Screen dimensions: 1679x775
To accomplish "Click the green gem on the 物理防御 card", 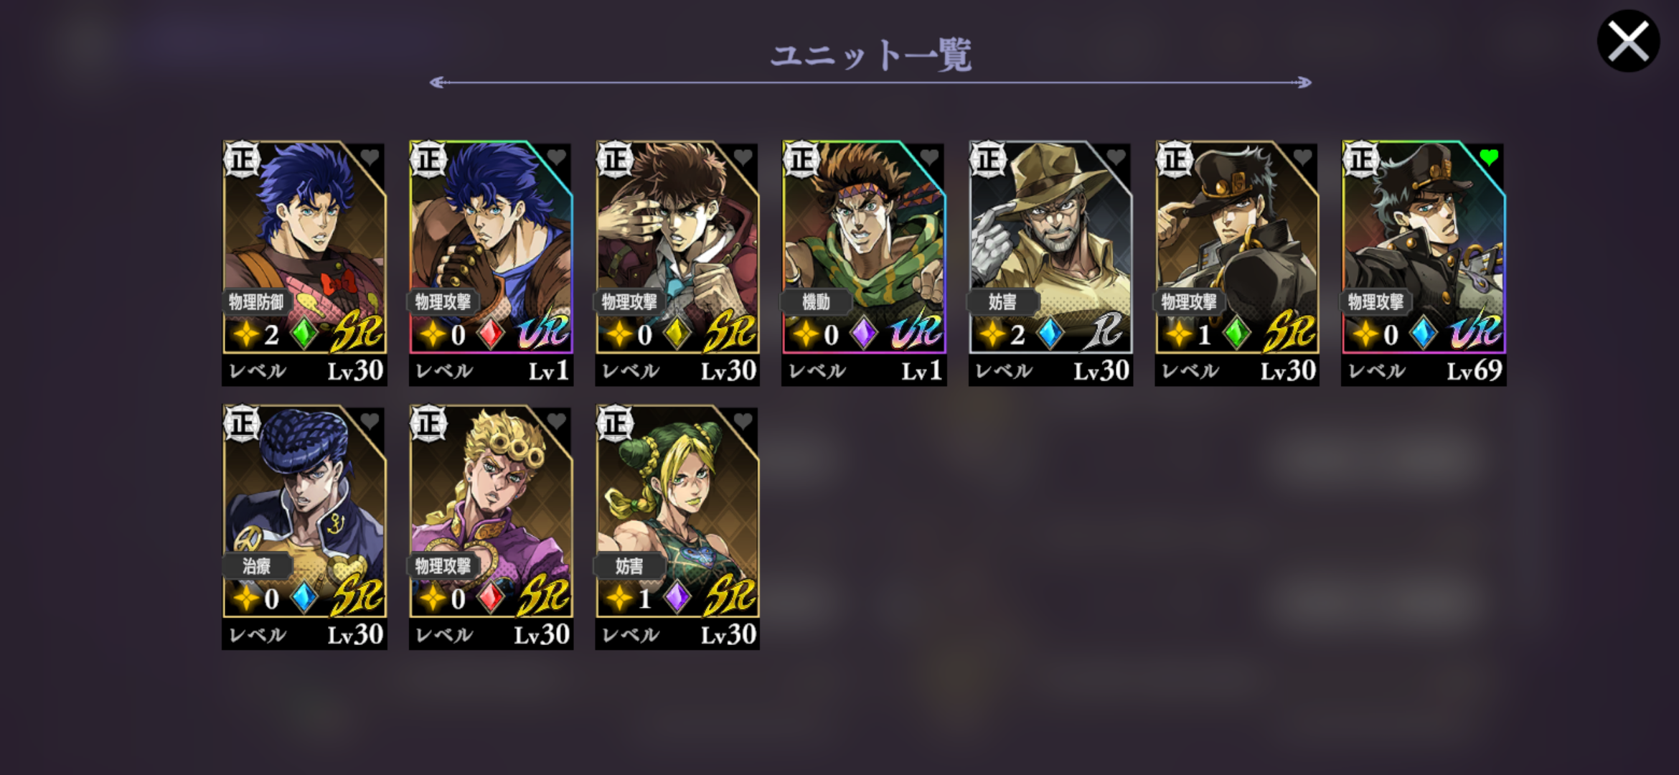I will point(304,334).
